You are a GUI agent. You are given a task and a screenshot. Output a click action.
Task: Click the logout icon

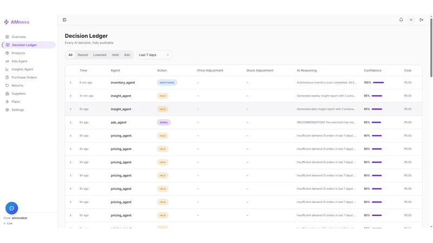[x=422, y=20]
